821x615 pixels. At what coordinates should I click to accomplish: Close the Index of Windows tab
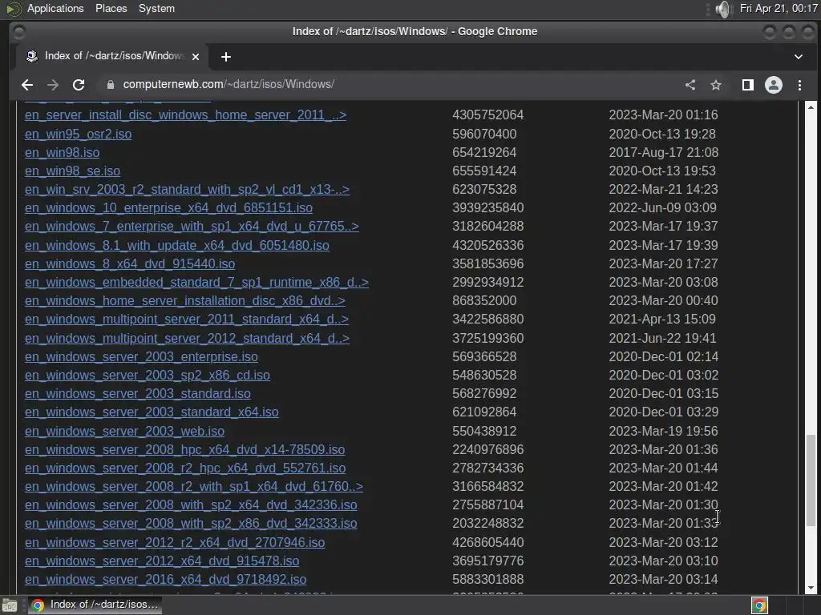coord(196,57)
